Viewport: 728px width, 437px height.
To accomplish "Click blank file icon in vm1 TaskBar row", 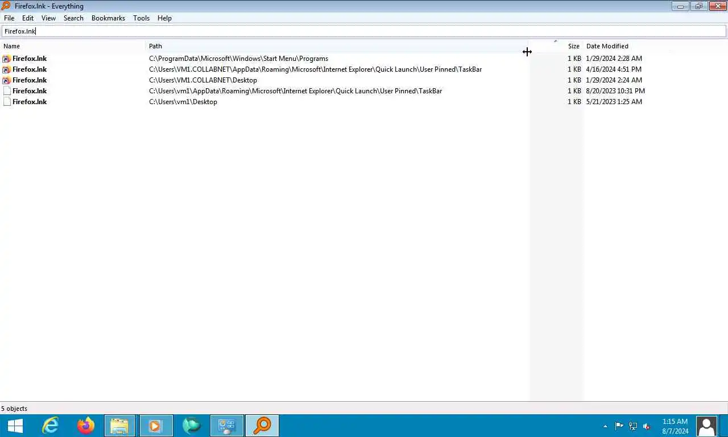I will tap(7, 91).
